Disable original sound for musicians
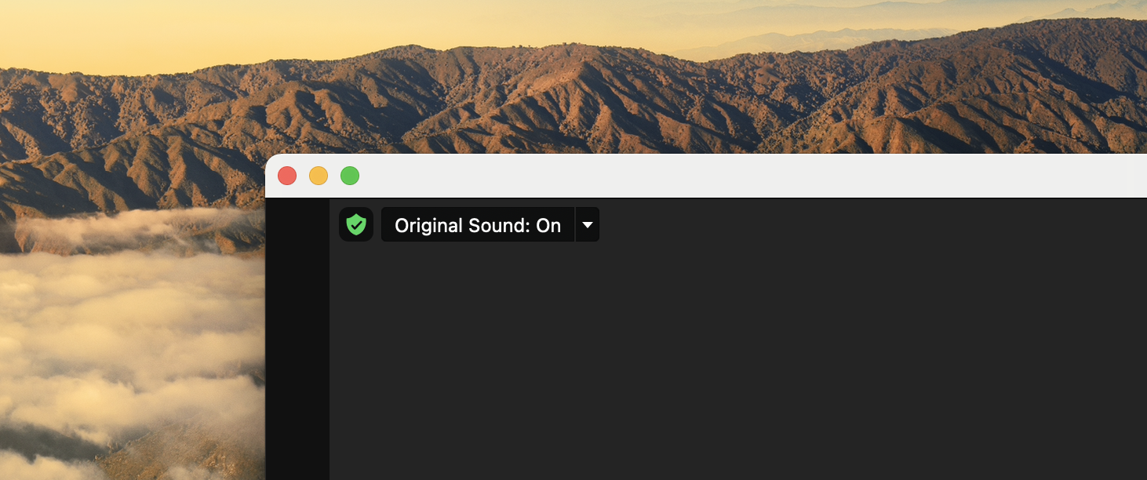The height and width of the screenshot is (480, 1147). (477, 225)
